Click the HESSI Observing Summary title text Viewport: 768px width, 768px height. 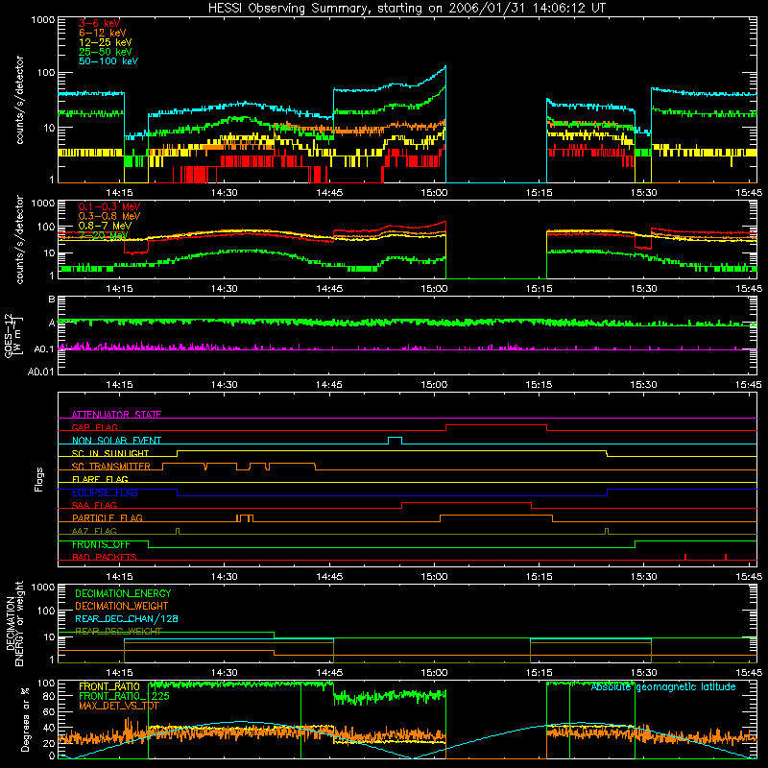click(x=406, y=9)
